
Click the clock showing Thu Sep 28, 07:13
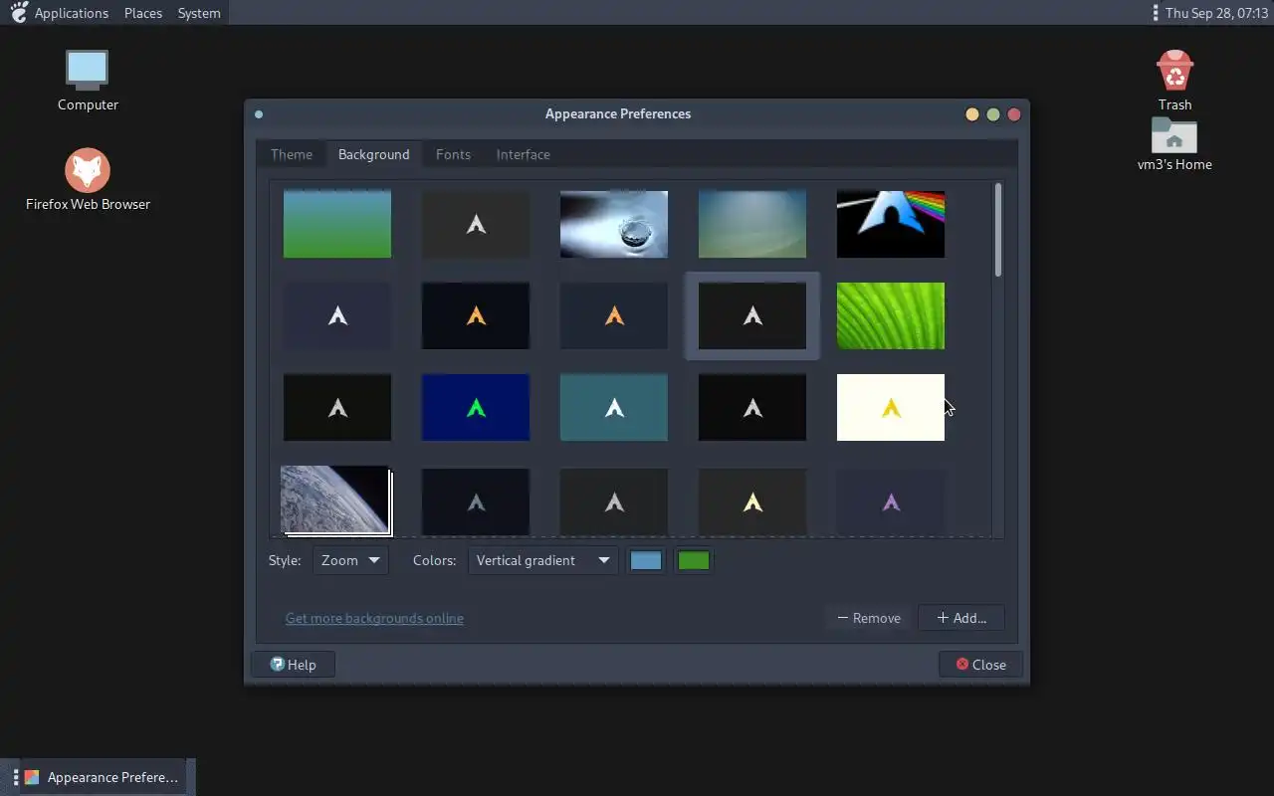point(1216,13)
